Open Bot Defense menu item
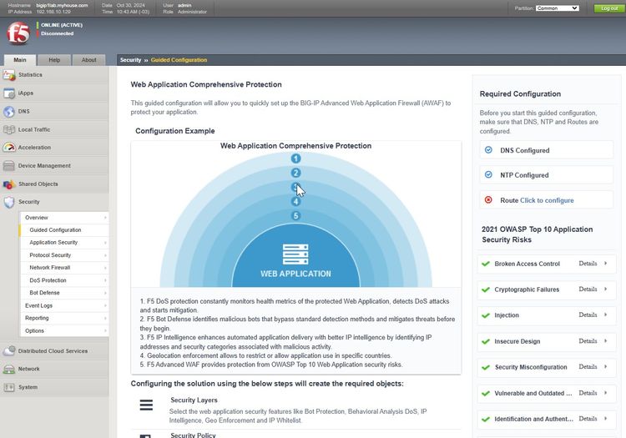This screenshot has height=438, width=626. pyautogui.click(x=64, y=293)
